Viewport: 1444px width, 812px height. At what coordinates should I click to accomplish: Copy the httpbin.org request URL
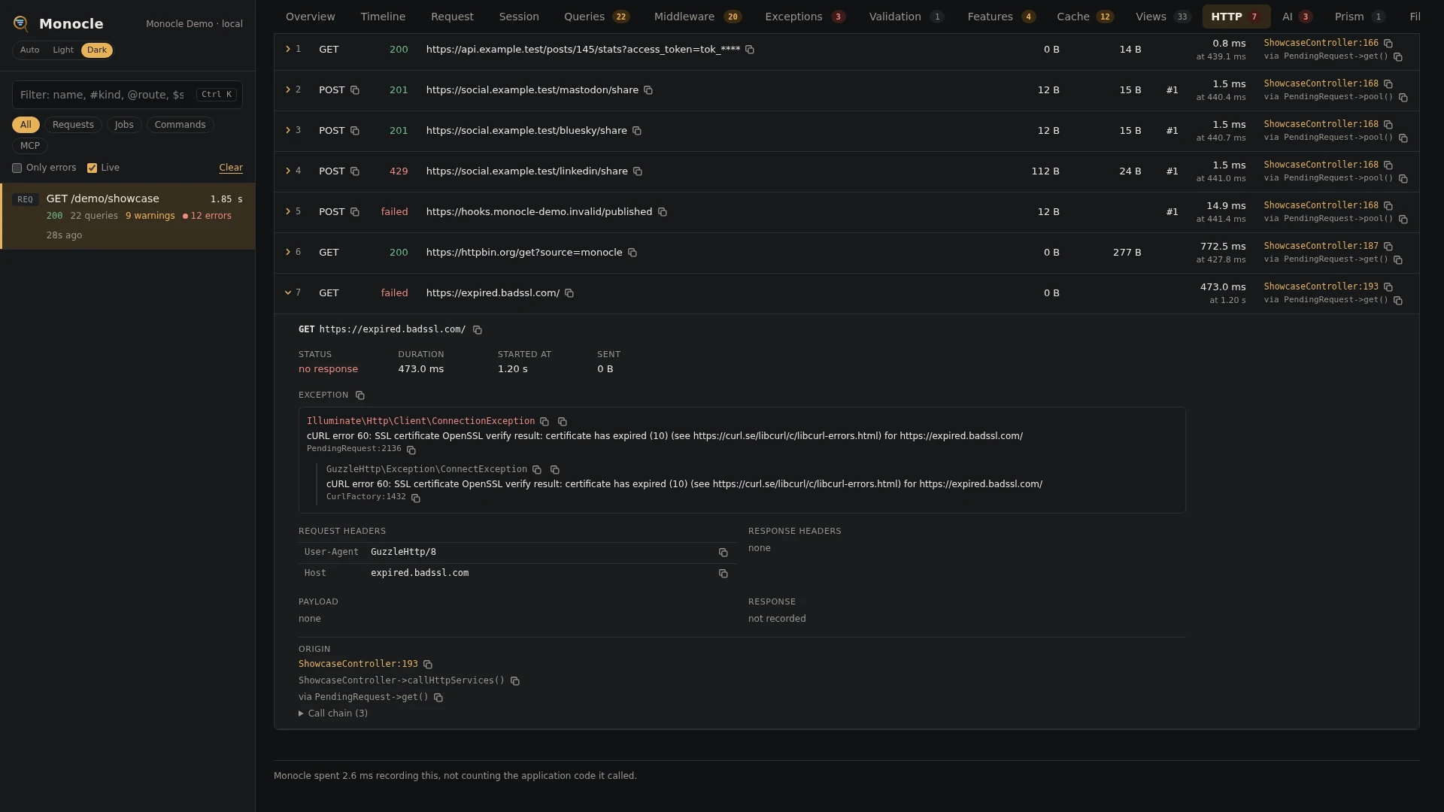tap(633, 253)
